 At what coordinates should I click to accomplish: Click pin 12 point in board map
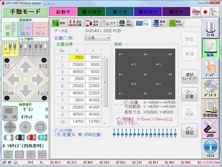pyautogui.click(x=132, y=64)
